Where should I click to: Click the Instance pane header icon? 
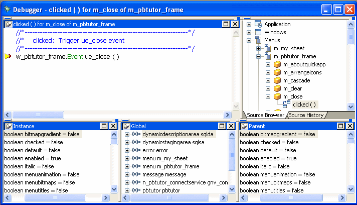coord(9,126)
